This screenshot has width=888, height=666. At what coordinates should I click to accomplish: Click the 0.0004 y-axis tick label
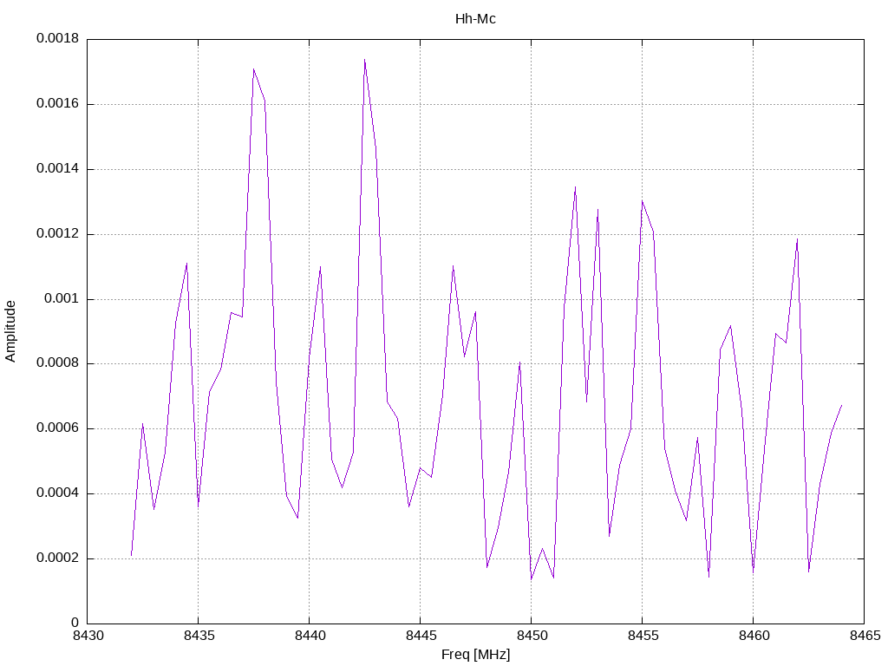click(x=57, y=493)
